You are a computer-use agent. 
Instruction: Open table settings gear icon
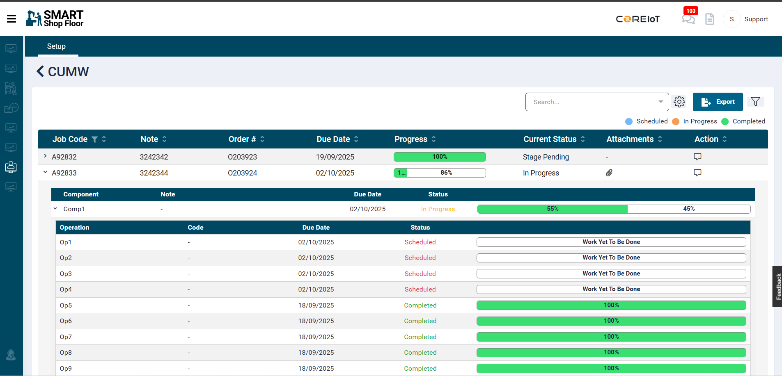[679, 102]
